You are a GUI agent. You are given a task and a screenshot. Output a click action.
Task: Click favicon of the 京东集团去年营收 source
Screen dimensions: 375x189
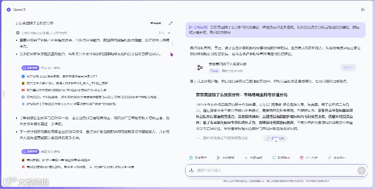click(x=23, y=90)
